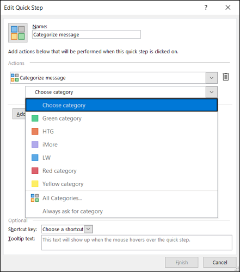Click the Add Action button
This screenshot has height=272, width=240.
[19, 114]
